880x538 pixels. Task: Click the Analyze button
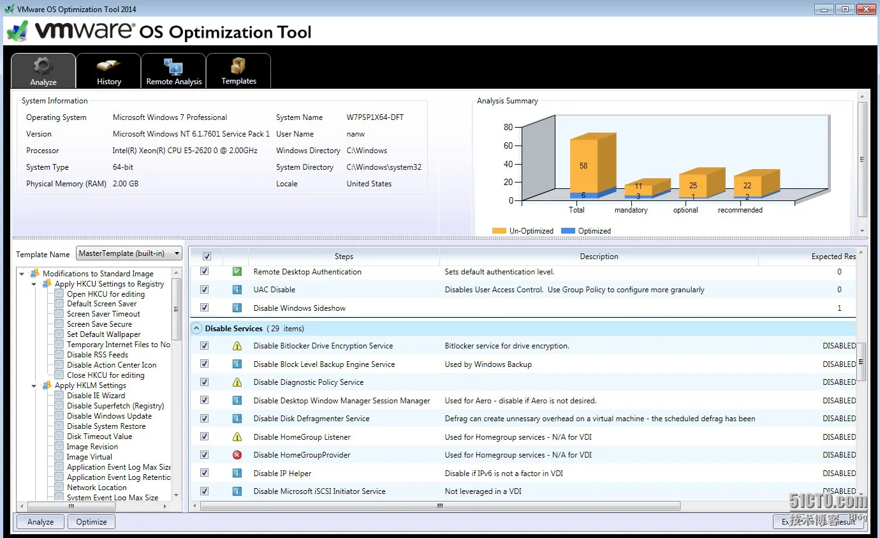[x=40, y=521]
